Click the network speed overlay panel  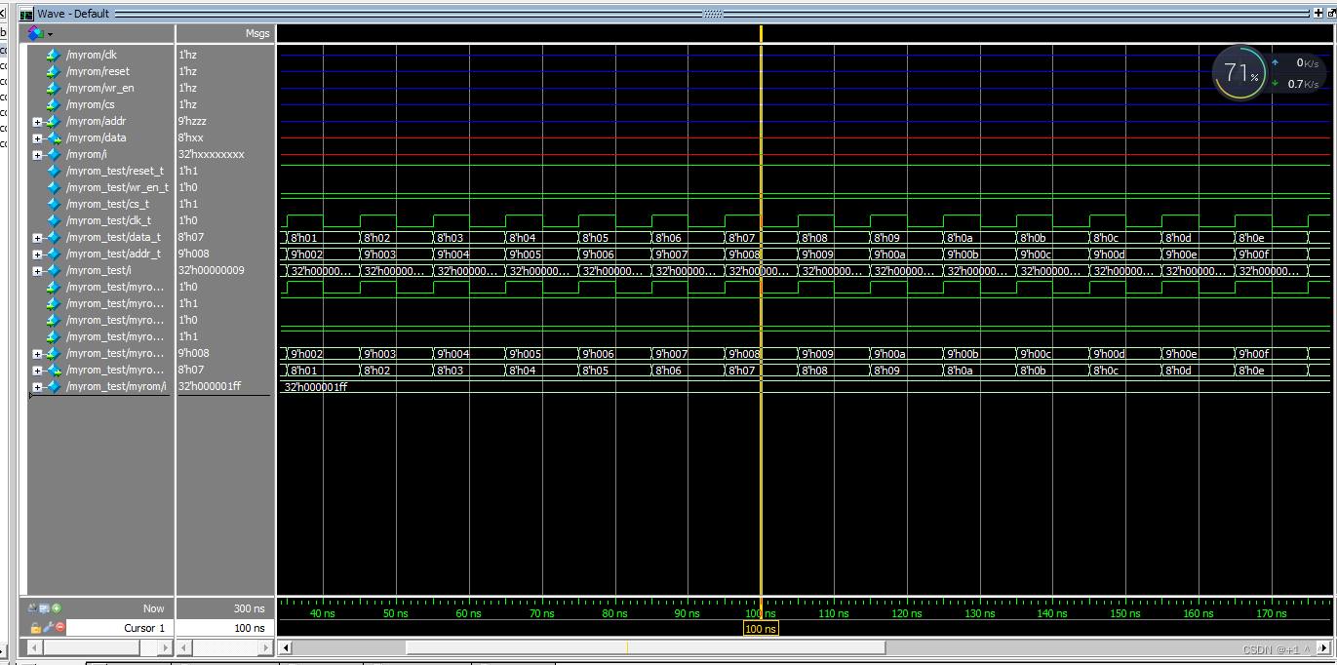click(x=1297, y=72)
